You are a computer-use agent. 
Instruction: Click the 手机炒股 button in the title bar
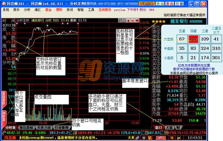coord(147,4)
